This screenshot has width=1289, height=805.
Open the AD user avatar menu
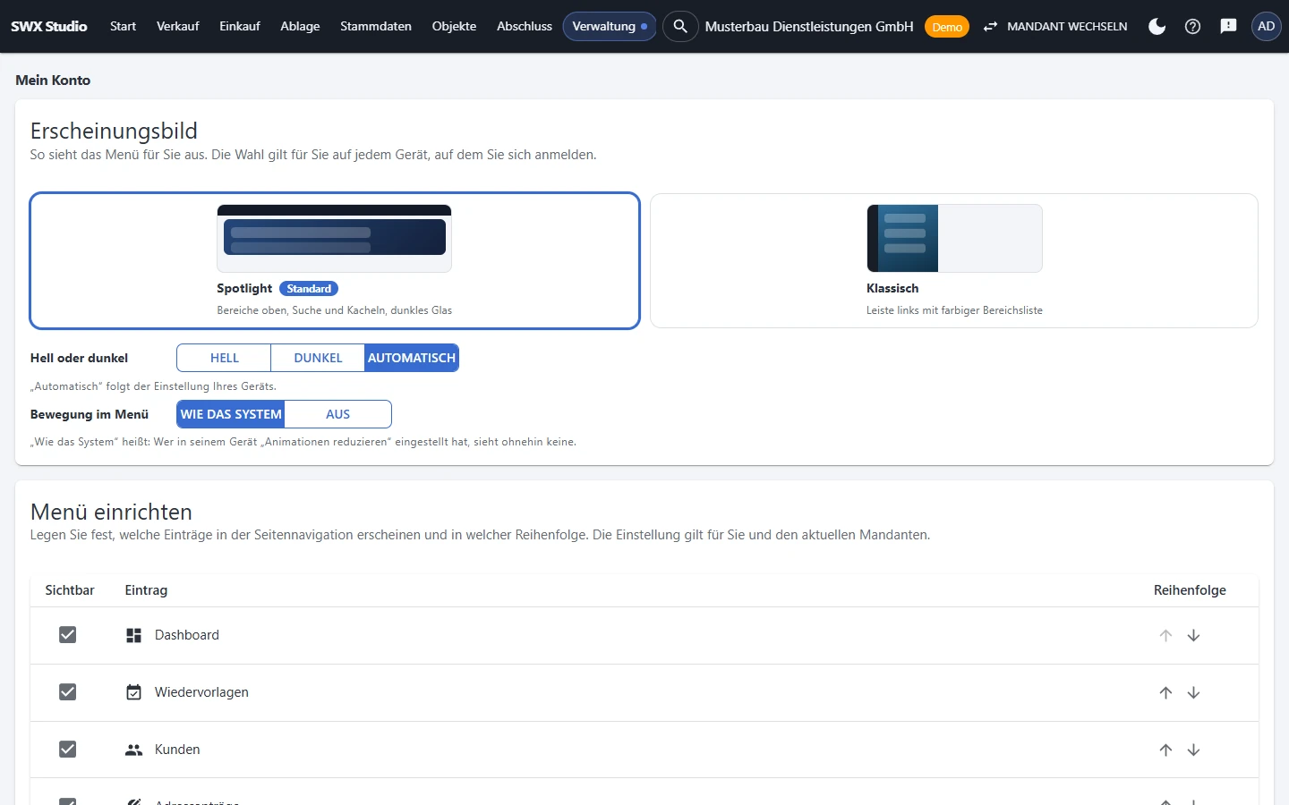coord(1266,26)
